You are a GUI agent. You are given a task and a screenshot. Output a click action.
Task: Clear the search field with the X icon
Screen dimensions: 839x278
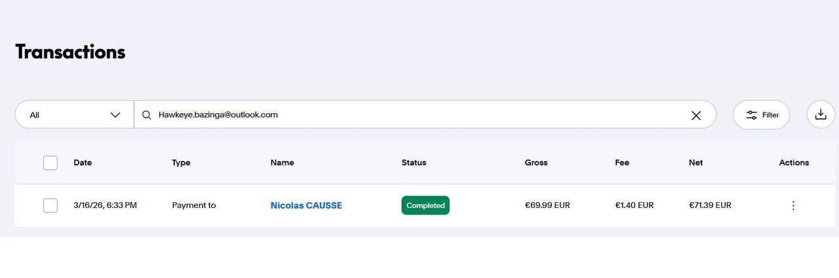pyautogui.click(x=696, y=115)
